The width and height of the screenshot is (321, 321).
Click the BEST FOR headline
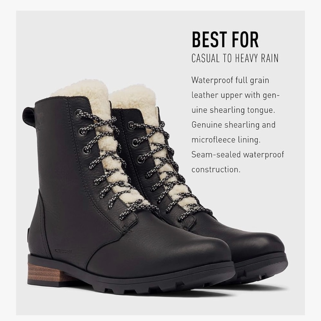pos(225,39)
